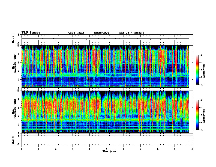Click the "-5" tick on ch.3(V) axis
This screenshot has height=167, width=216.
18,144
